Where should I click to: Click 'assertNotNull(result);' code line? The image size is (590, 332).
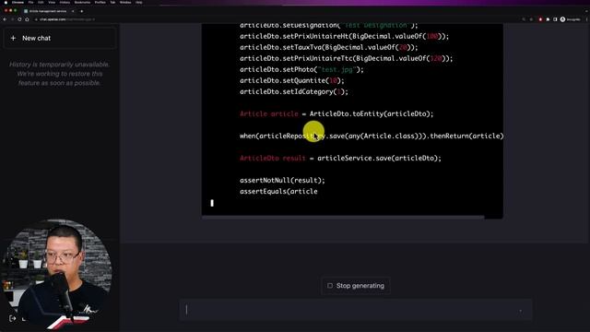[282, 181]
